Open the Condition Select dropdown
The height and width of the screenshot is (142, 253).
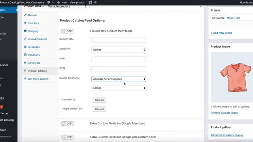tap(119, 50)
